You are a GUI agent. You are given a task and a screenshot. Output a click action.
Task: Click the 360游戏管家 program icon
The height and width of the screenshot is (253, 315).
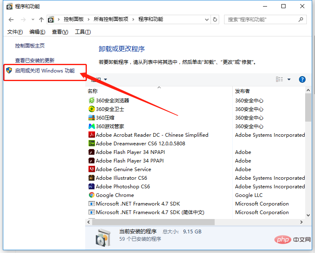[92, 126]
